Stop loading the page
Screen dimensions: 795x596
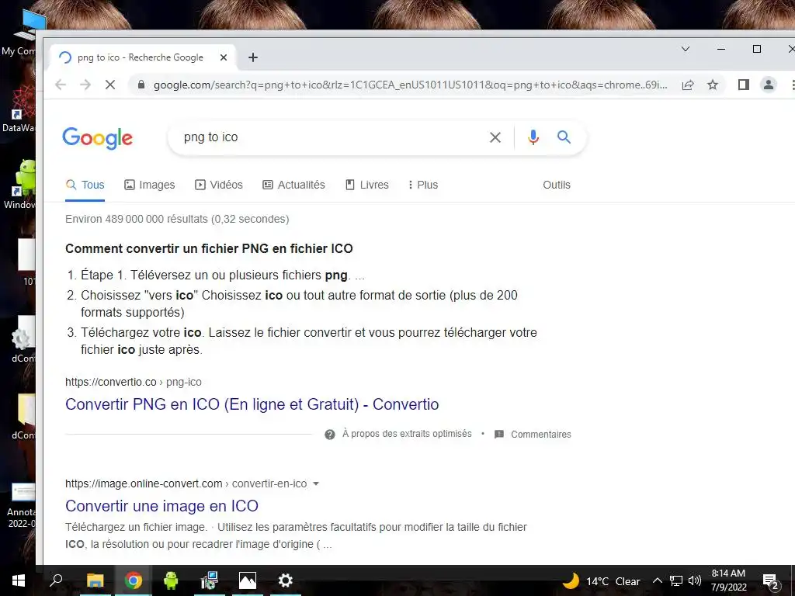[110, 85]
